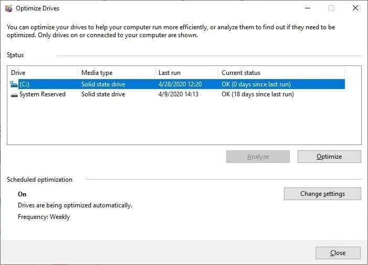
Task: Click the 4/28/2020 12:20 last run cell
Action: coord(180,84)
